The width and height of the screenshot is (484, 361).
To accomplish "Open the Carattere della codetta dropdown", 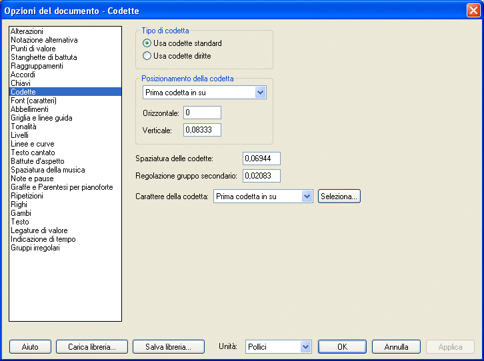I will tap(263, 196).
